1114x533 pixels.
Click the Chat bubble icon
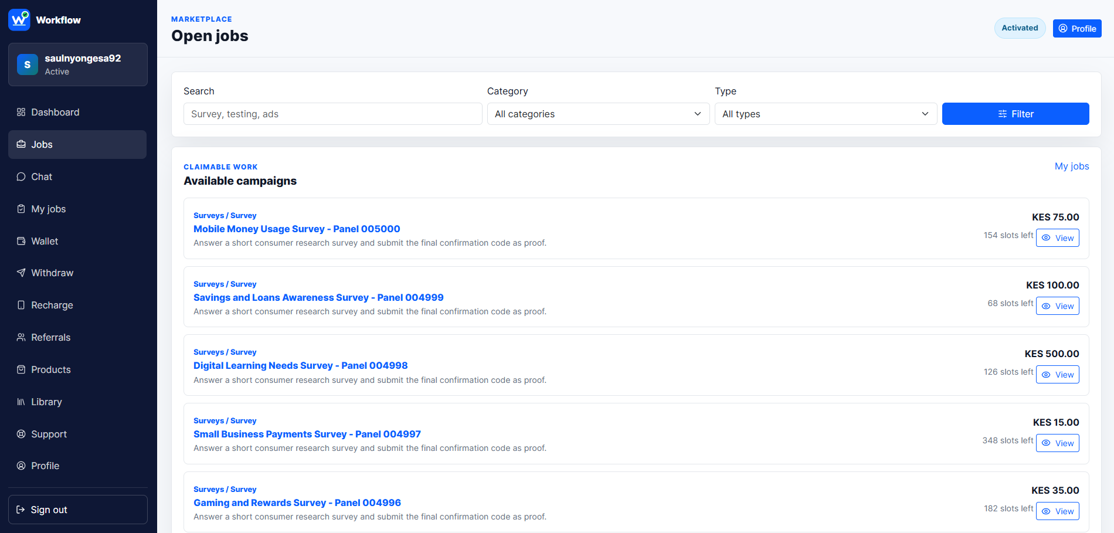click(21, 176)
